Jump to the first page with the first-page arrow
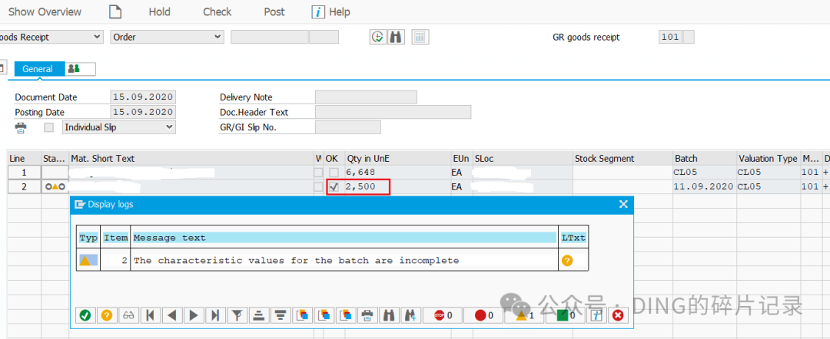This screenshot has width=830, height=339. coord(150,315)
